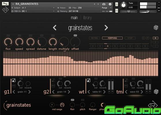Screen dimensions: 161x115
Task: Select next wave for tm layer
Action: (x=142, y=92)
